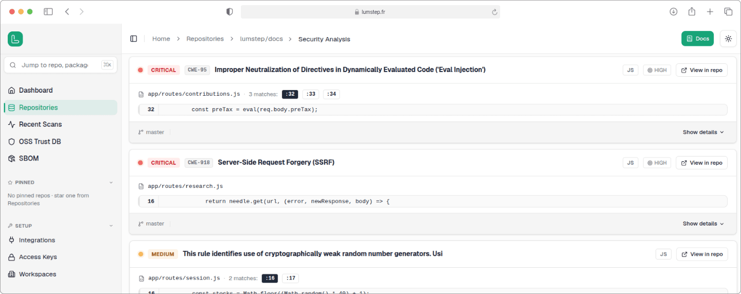Click HIGH confidence badge on SSRF
The height and width of the screenshot is (294, 741).
[x=657, y=163]
